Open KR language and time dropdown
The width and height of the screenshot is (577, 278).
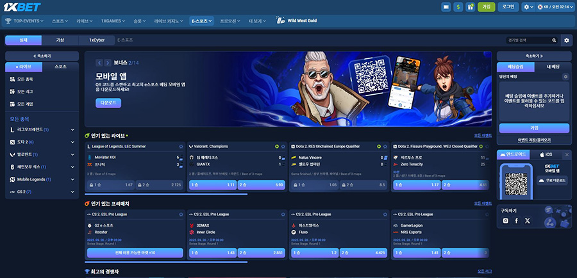point(555,7)
